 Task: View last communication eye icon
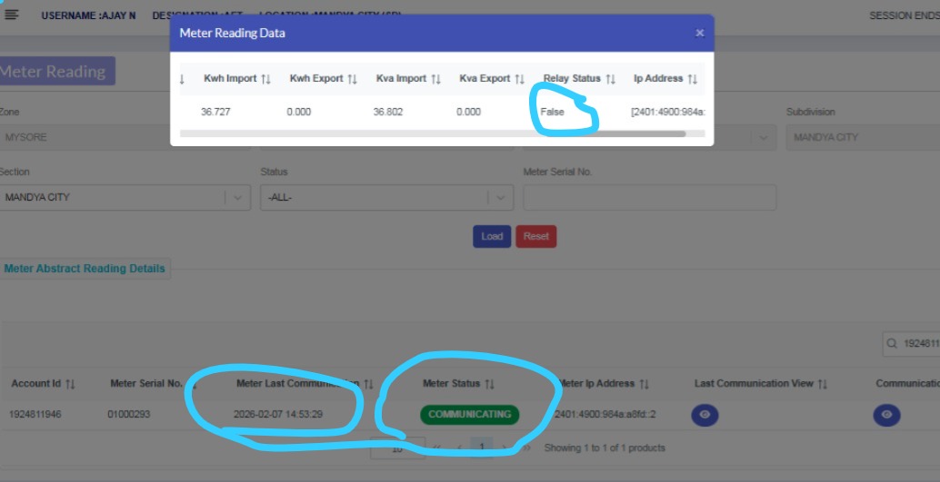(x=705, y=414)
